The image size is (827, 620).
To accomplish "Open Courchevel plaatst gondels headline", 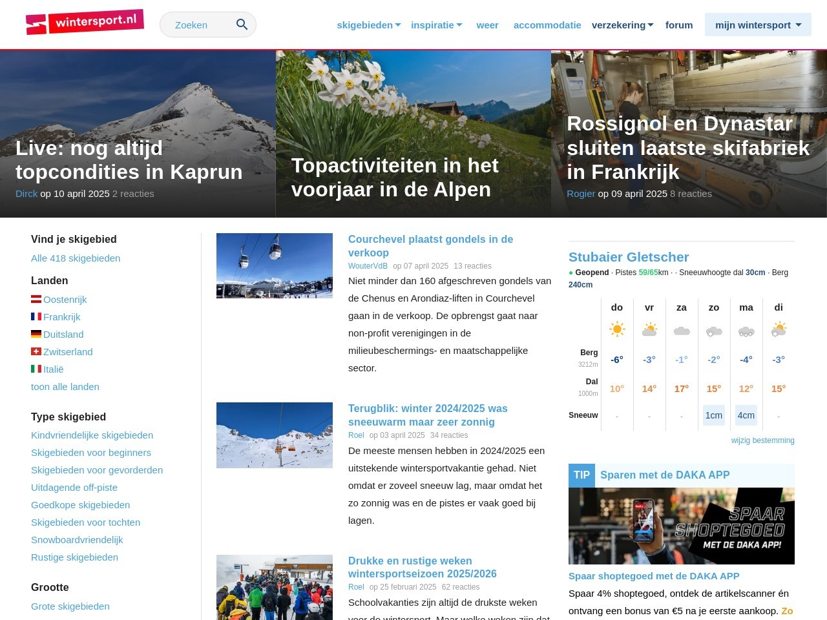I will pos(430,246).
